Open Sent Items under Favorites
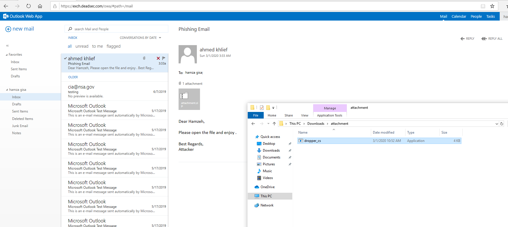This screenshot has width=508, height=227. tap(19, 69)
